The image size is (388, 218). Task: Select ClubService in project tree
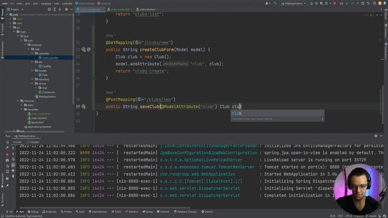47,92
